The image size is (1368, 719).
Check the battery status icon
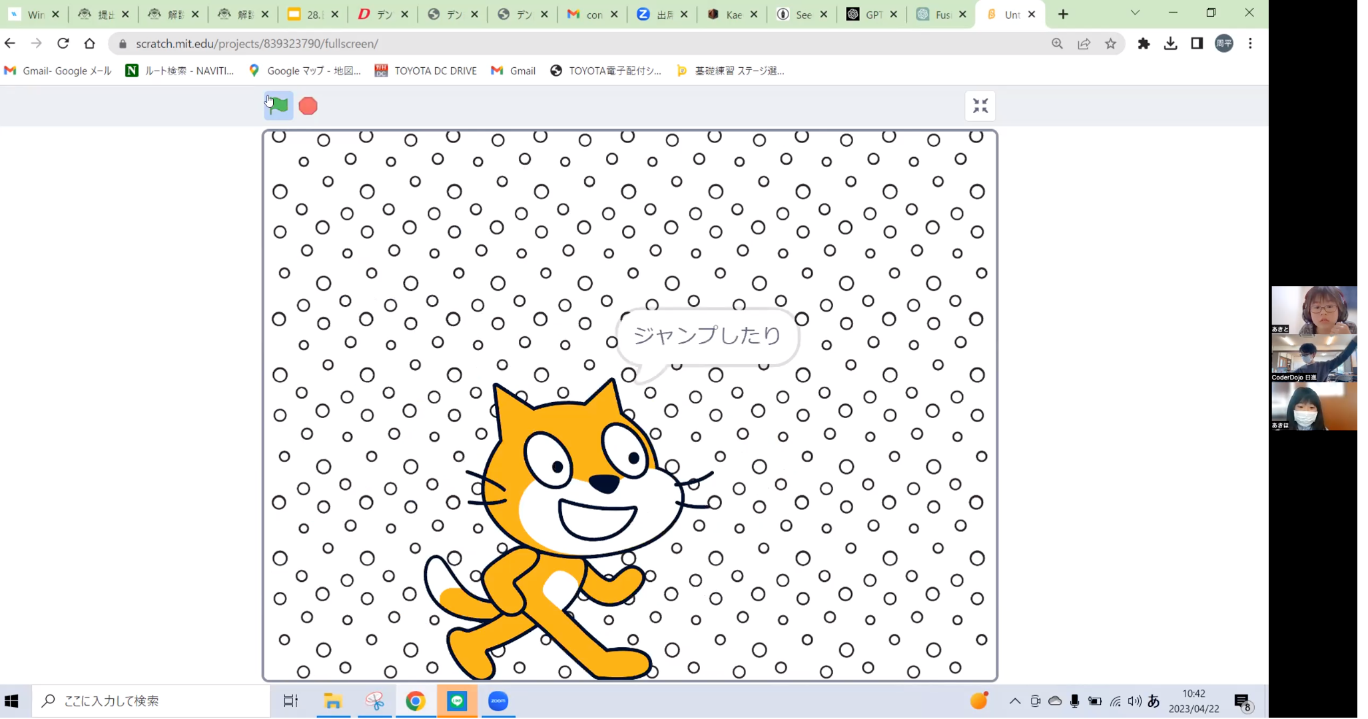point(1094,701)
